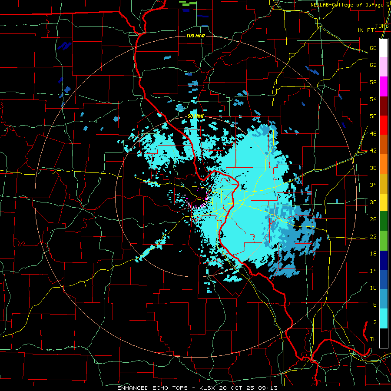Image resolution: width=391 pixels, height=391 pixels.
Task: Click the light pink 62 kft swatch
Action: (x=384, y=67)
